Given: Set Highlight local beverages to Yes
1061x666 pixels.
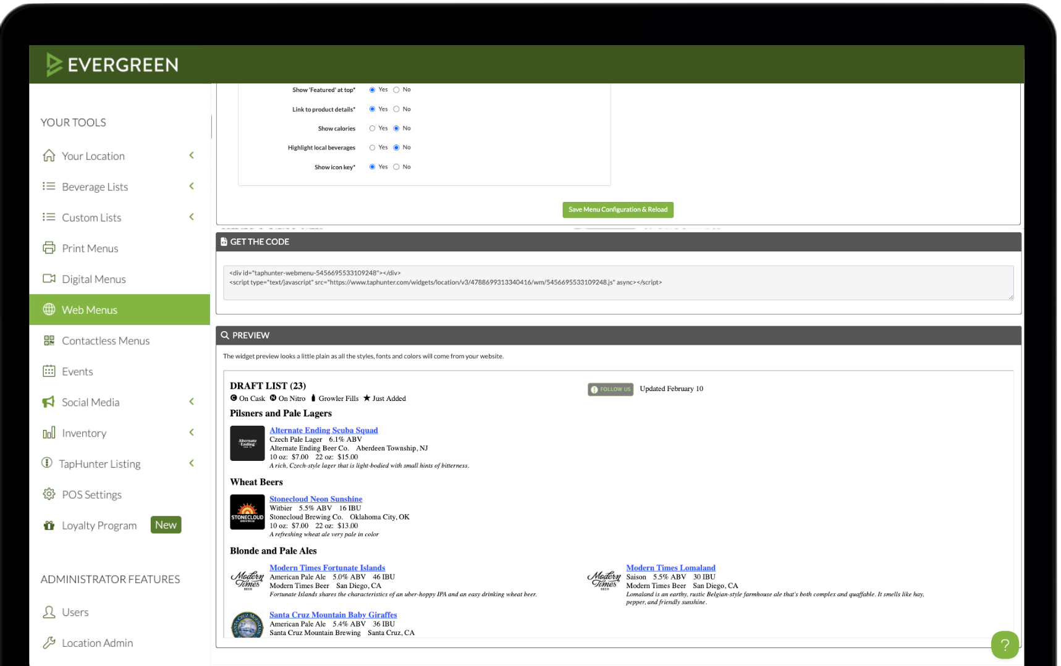Looking at the screenshot, I should click(372, 148).
